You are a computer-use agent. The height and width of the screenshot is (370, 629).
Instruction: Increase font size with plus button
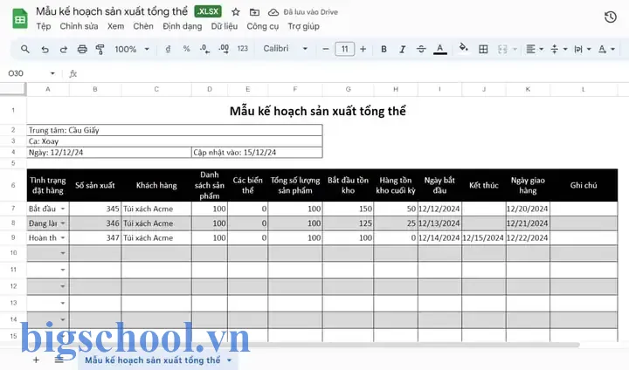(363, 49)
